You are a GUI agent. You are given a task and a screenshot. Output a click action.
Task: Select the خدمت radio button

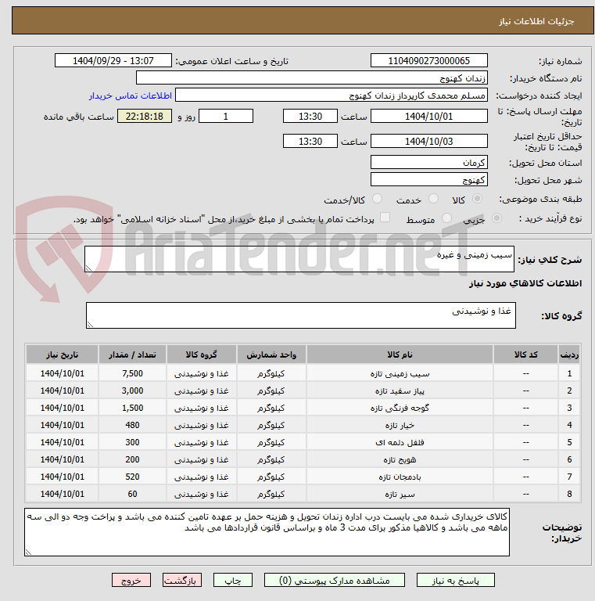[433, 199]
